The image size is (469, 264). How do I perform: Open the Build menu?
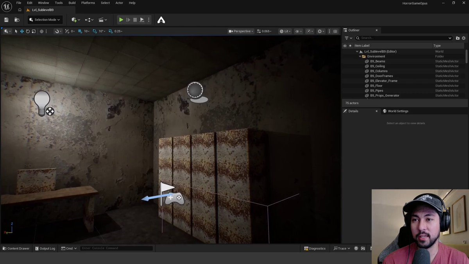(x=72, y=3)
